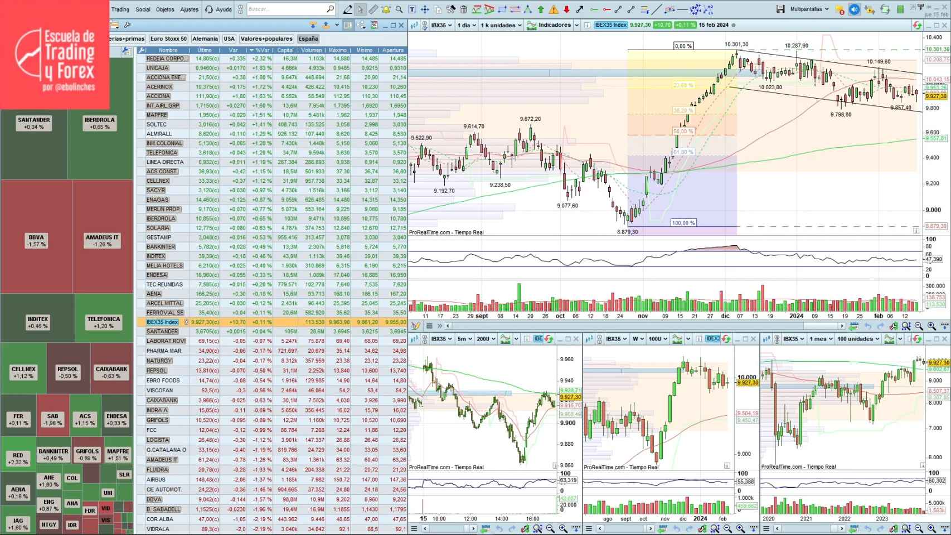Image resolution: width=951 pixels, height=535 pixels.
Task: Expand the 100 unidades dropdown
Action: tap(858, 339)
